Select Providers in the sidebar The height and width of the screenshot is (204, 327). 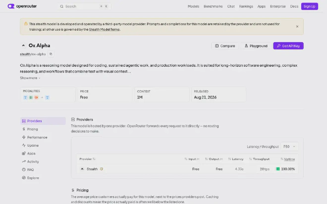pyautogui.click(x=43, y=121)
